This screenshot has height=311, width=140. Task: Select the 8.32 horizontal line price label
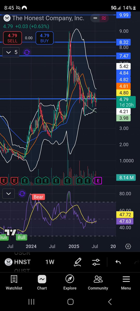coord(124,42)
